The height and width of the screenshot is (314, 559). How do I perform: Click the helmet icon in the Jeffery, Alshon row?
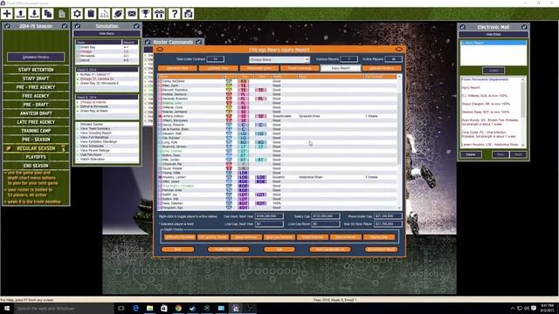tap(229, 116)
